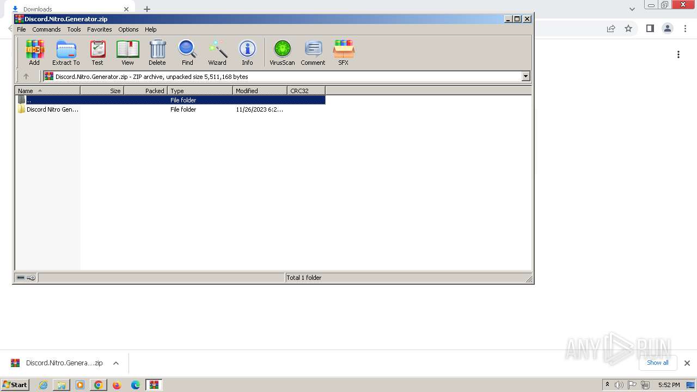Open the View tool
The image size is (697, 392).
(127, 52)
